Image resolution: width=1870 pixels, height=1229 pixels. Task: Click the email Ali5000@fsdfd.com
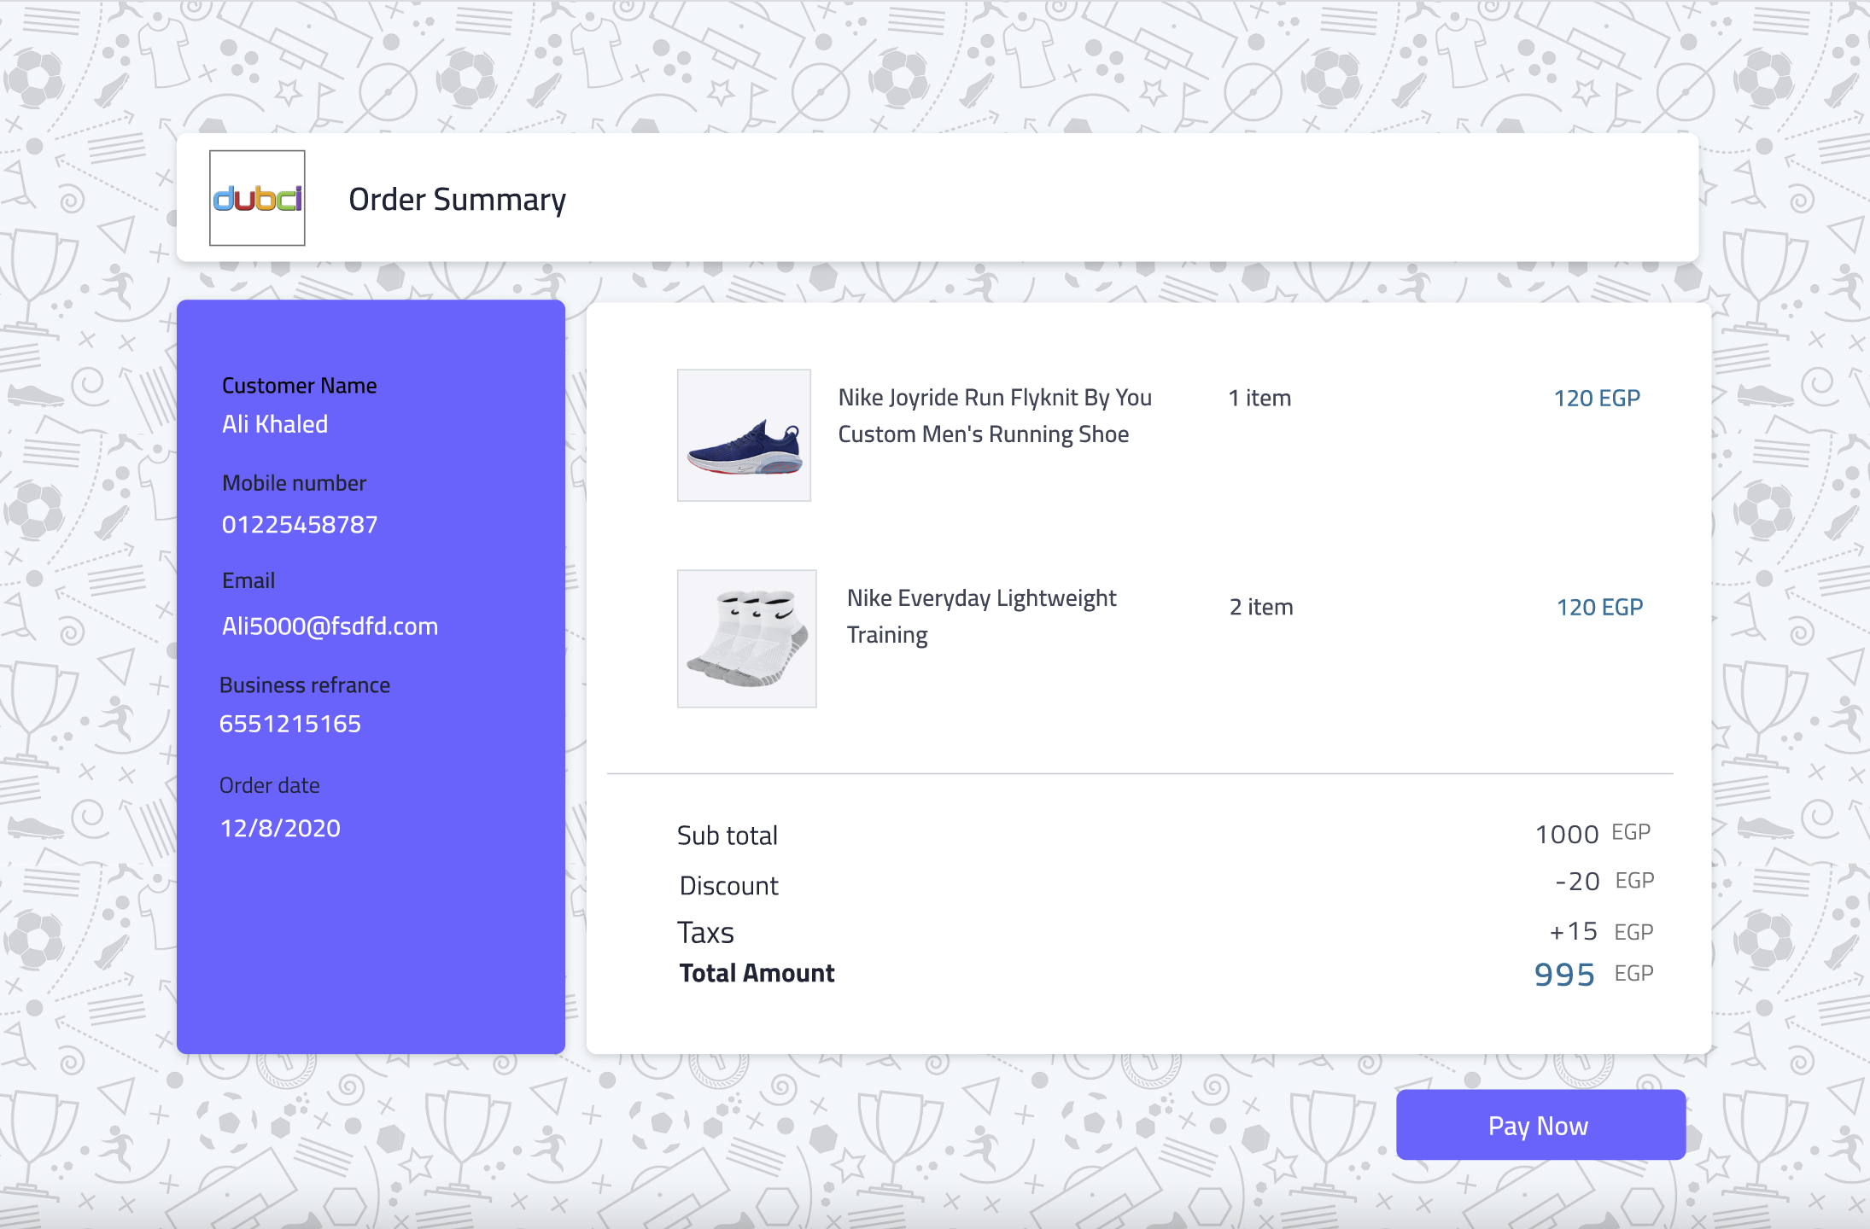(330, 626)
